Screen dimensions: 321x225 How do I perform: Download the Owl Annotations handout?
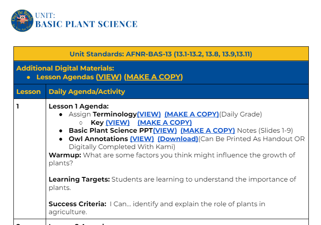point(178,139)
